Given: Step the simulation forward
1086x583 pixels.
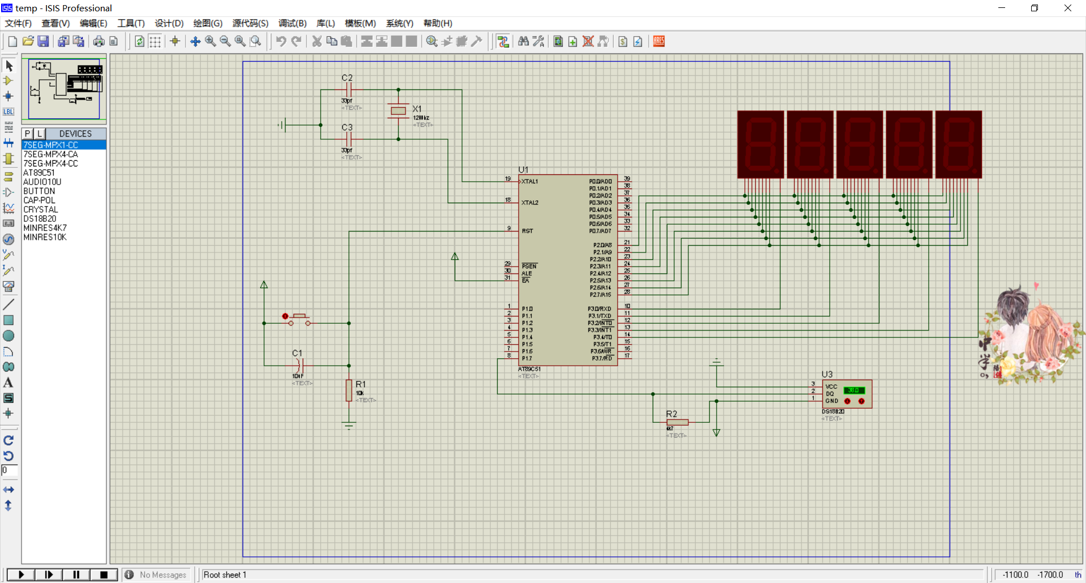Looking at the screenshot, I should click(49, 575).
